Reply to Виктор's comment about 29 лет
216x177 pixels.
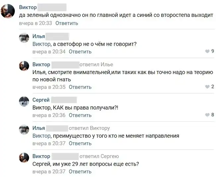coord(80,172)
